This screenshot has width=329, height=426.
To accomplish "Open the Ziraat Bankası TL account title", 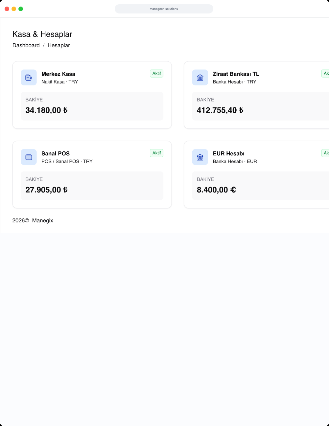I will (236, 74).
